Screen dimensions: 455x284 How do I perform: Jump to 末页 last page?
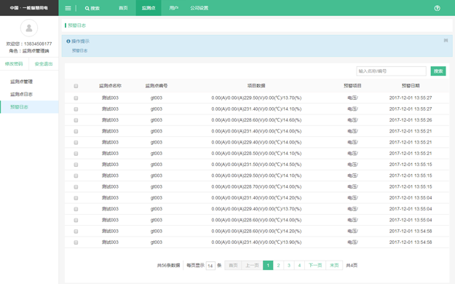334,265
